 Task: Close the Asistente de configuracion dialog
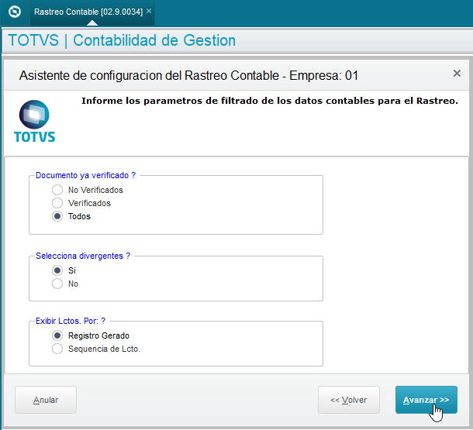(457, 73)
